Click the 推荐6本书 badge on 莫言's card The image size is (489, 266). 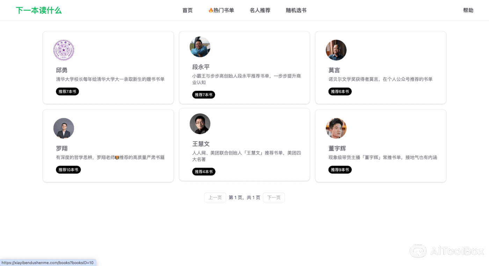[340, 91]
